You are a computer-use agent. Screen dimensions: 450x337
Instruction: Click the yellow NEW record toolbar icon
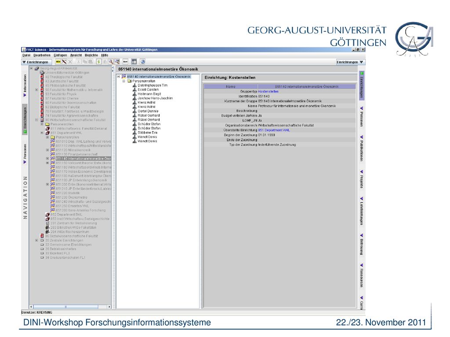click(58, 62)
